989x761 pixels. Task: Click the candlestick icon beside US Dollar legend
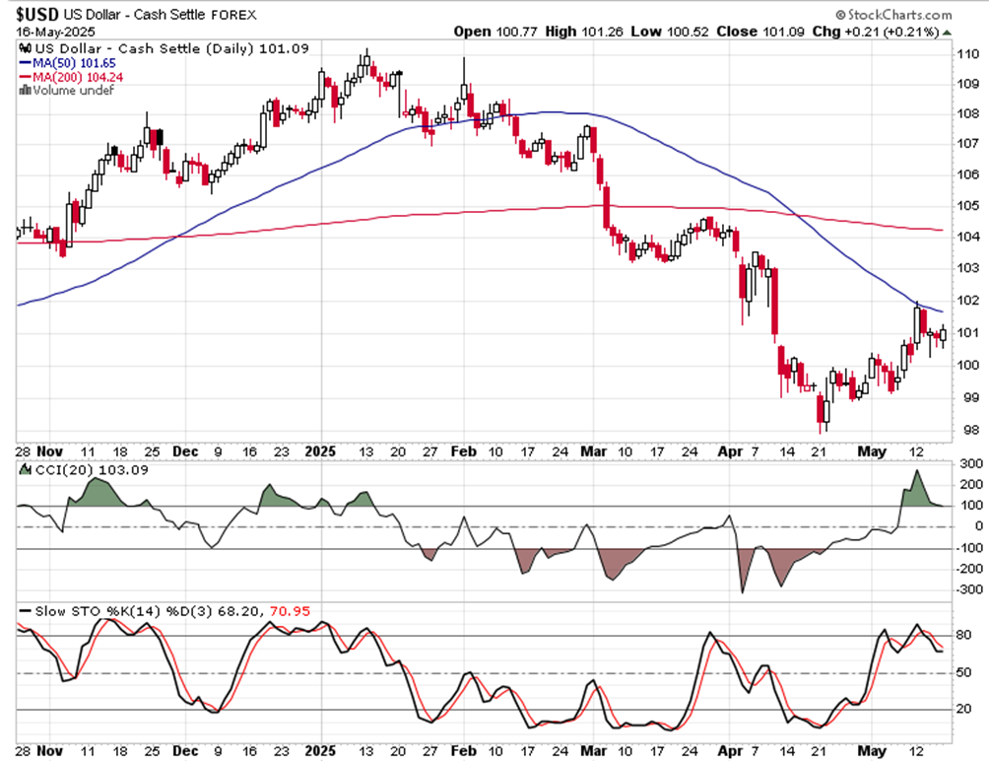tap(26, 48)
